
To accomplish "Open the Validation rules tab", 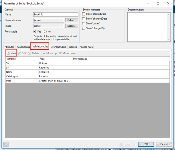I will click(x=40, y=47).
